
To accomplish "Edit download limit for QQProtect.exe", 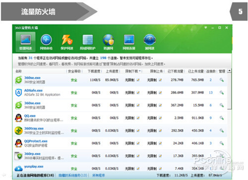I will point(138,143).
